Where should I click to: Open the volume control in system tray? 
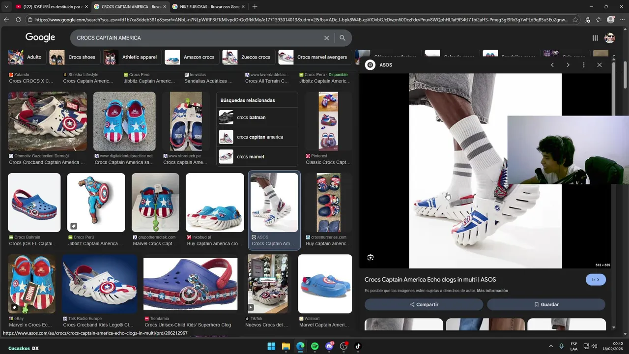point(595,346)
